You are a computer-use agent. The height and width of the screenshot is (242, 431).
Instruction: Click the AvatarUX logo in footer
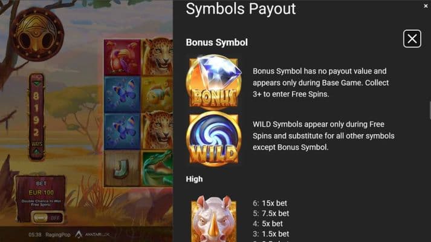click(92, 234)
